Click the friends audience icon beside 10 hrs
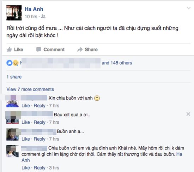This screenshot has height=172, width=194. (43, 17)
